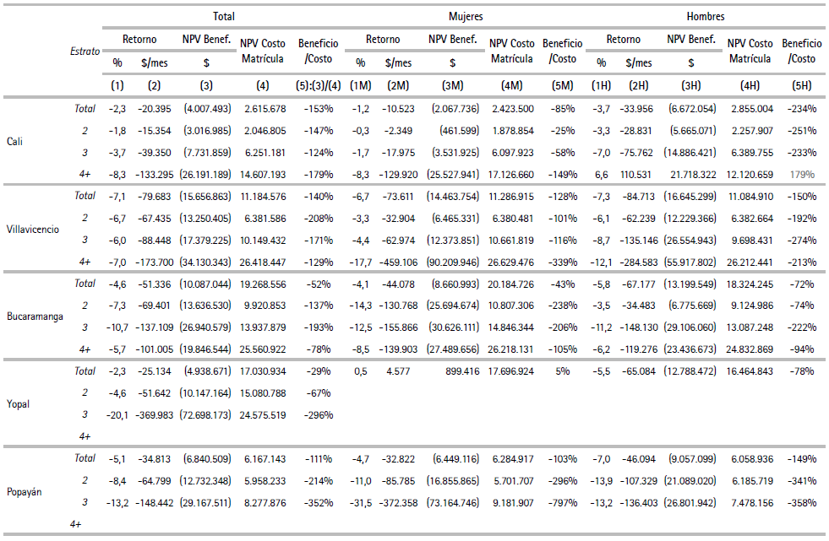Click the Villavicencio city label
This screenshot has width=829, height=541.
[x=31, y=229]
